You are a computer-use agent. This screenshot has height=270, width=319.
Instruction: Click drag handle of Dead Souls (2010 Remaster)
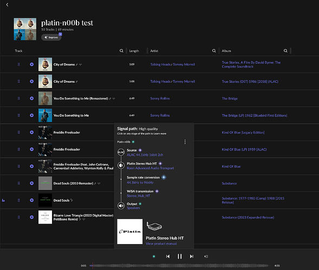[x=19, y=183]
